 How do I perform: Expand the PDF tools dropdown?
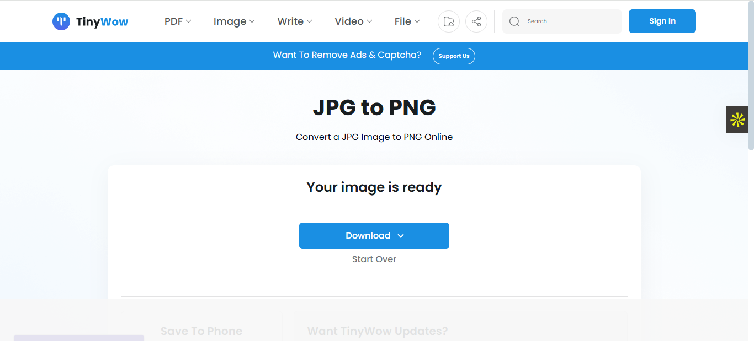[177, 21]
